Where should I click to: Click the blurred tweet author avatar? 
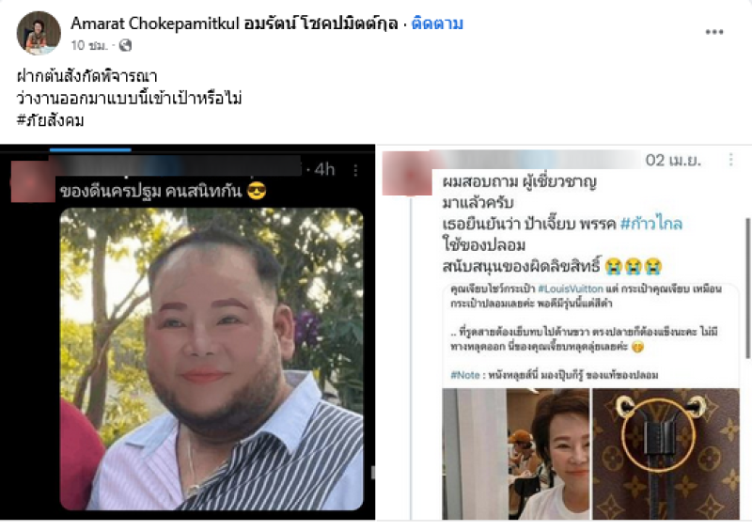(x=407, y=173)
